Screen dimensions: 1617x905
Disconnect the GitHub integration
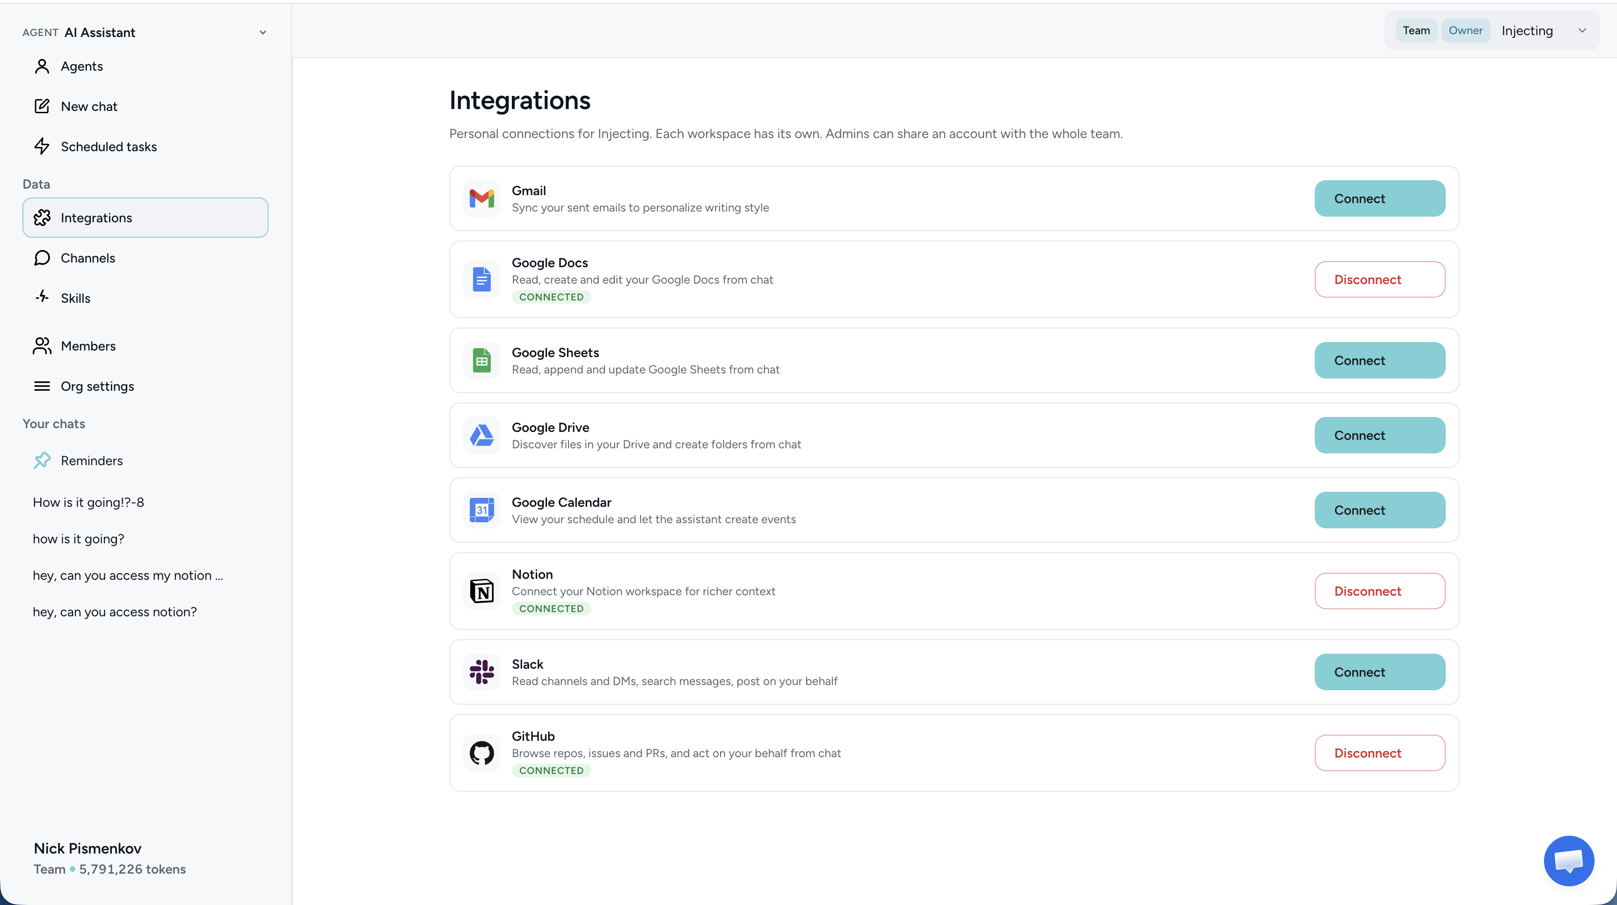[1380, 753]
